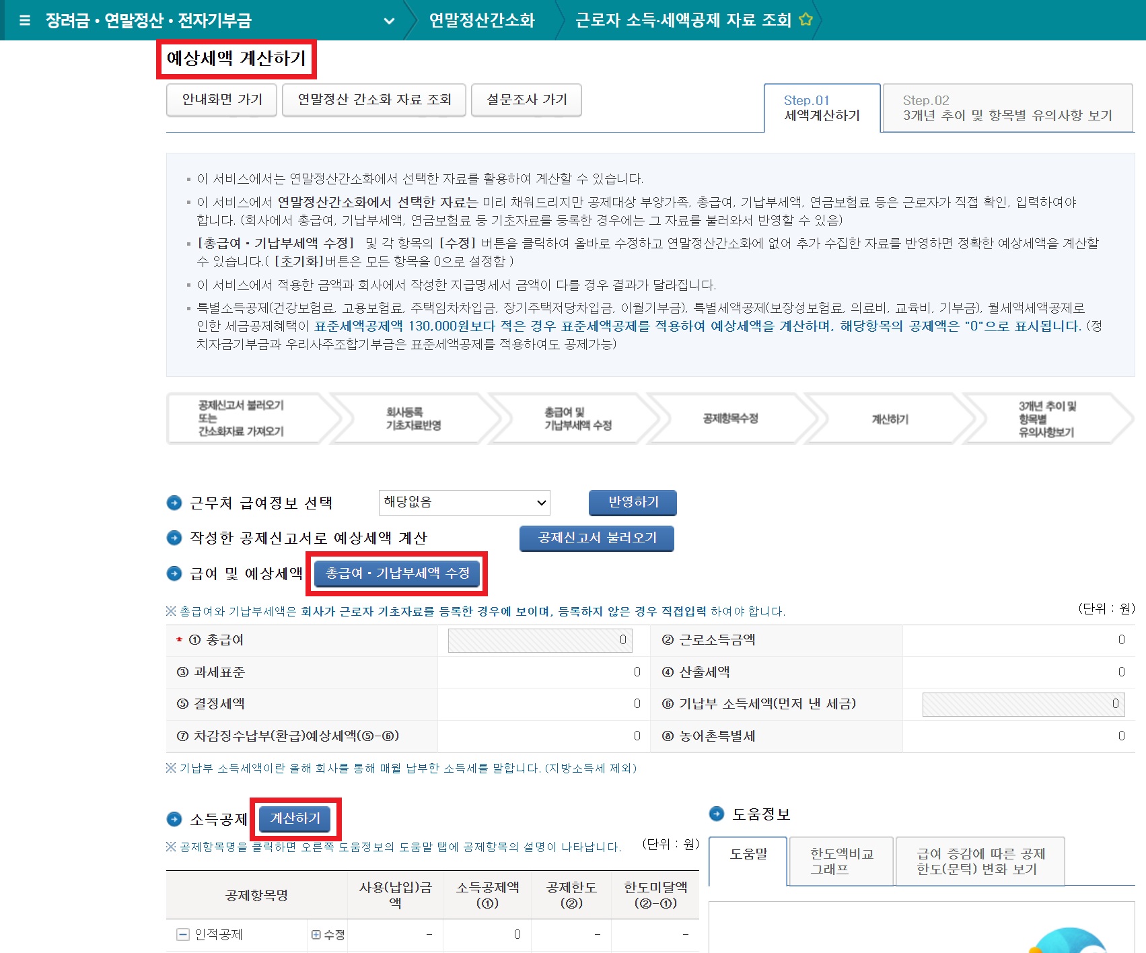This screenshot has width=1146, height=953.
Task: Click 연말정산 간소화 자료 조회 button
Action: (374, 100)
